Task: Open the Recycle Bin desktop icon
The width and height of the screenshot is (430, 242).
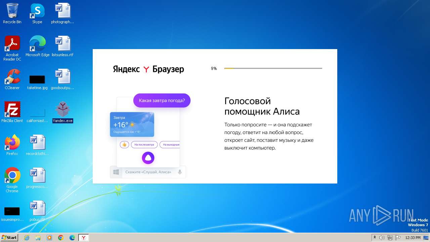Action: click(x=12, y=13)
